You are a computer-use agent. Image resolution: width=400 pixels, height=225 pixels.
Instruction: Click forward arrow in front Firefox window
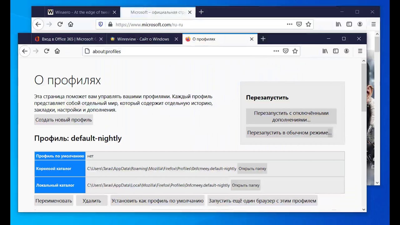click(36, 51)
